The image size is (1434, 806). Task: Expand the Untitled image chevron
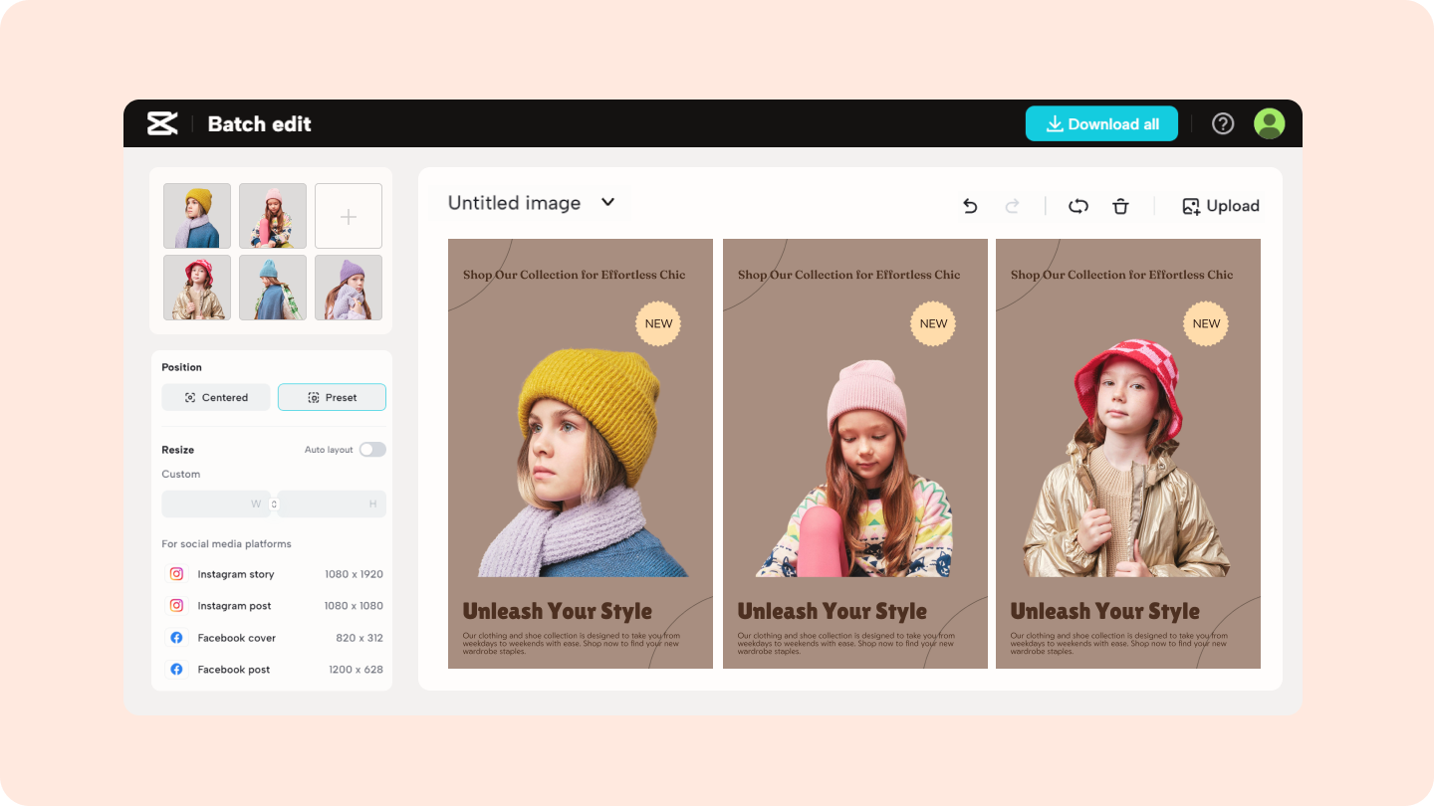coord(607,202)
